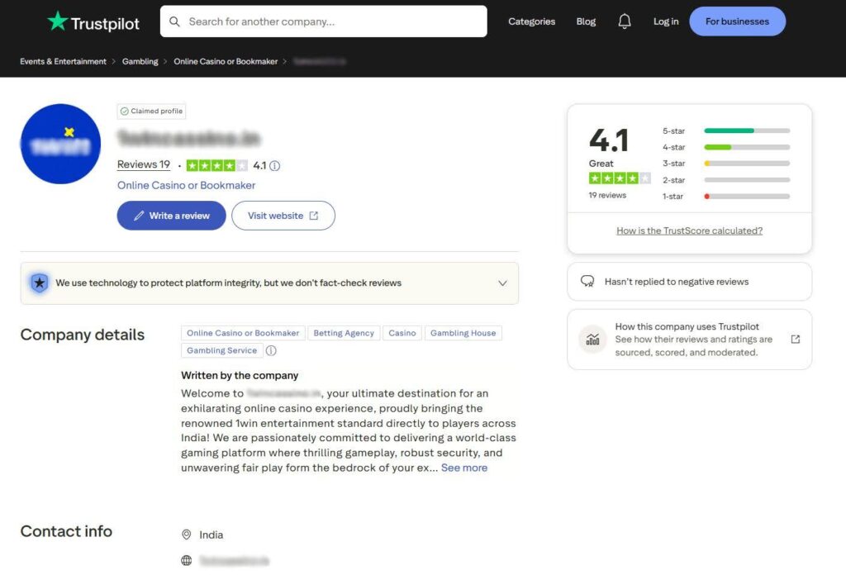The height and width of the screenshot is (575, 846).
Task: Click the Write a review button
Action: 171,216
